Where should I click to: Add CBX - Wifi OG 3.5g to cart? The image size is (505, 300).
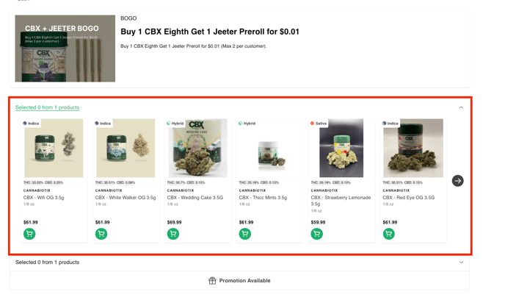pos(29,234)
